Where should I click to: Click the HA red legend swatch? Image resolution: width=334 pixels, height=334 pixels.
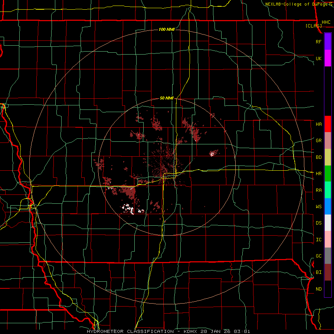328,124
